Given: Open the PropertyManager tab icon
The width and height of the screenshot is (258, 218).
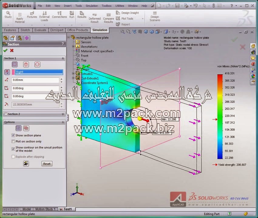Looking at the screenshot, I should 12,38.
